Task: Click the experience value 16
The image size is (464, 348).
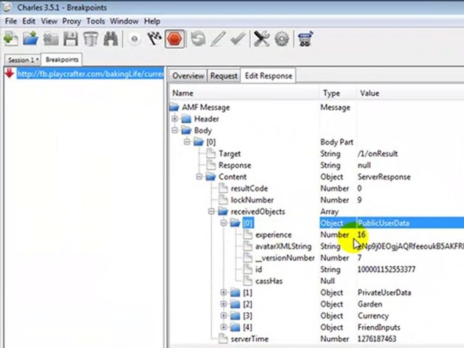Action: tap(362, 235)
